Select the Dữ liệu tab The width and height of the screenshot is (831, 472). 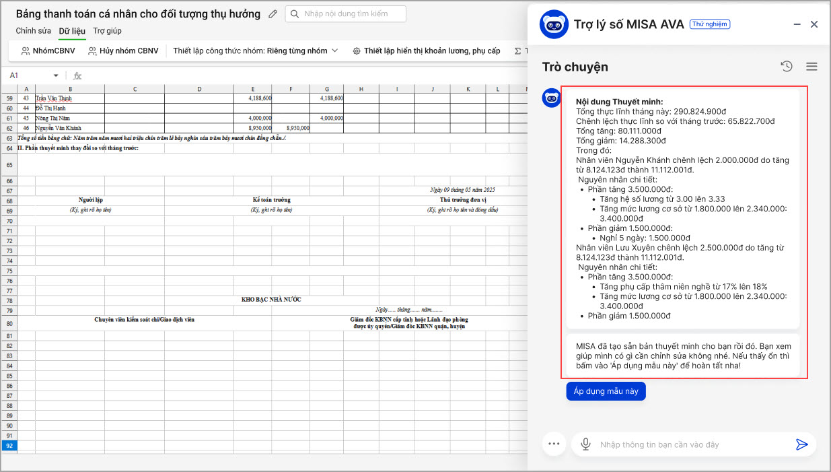(x=72, y=31)
